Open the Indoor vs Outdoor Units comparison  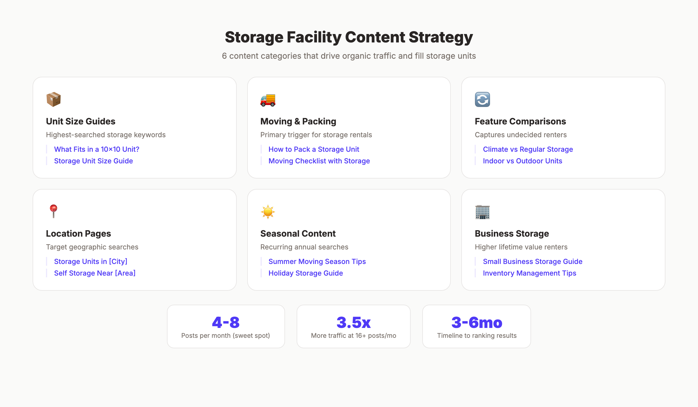click(522, 161)
